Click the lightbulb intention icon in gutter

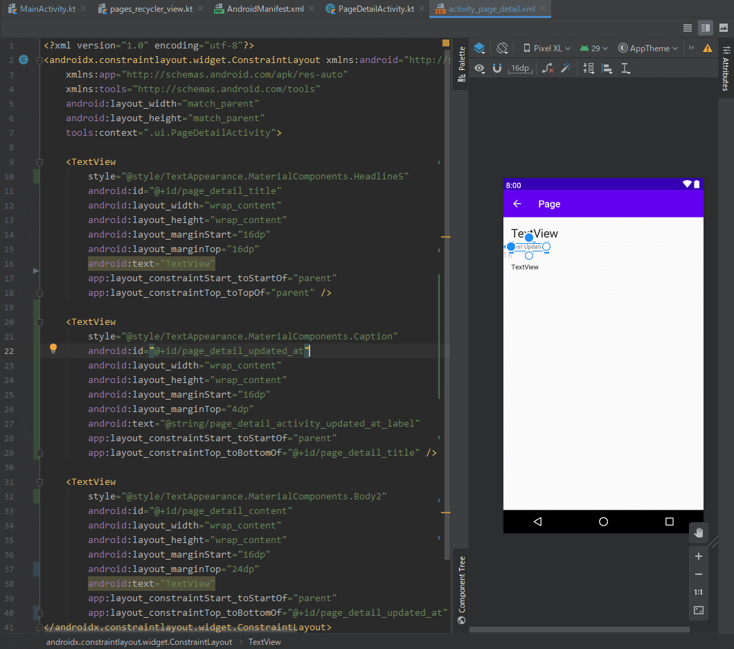(53, 349)
